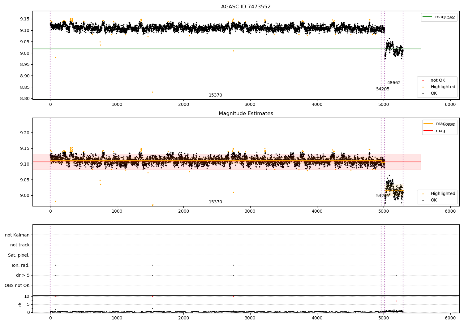The height and width of the screenshot is (325, 464).
Task: Click the "dr > 5" axis label
Action: [23, 275]
